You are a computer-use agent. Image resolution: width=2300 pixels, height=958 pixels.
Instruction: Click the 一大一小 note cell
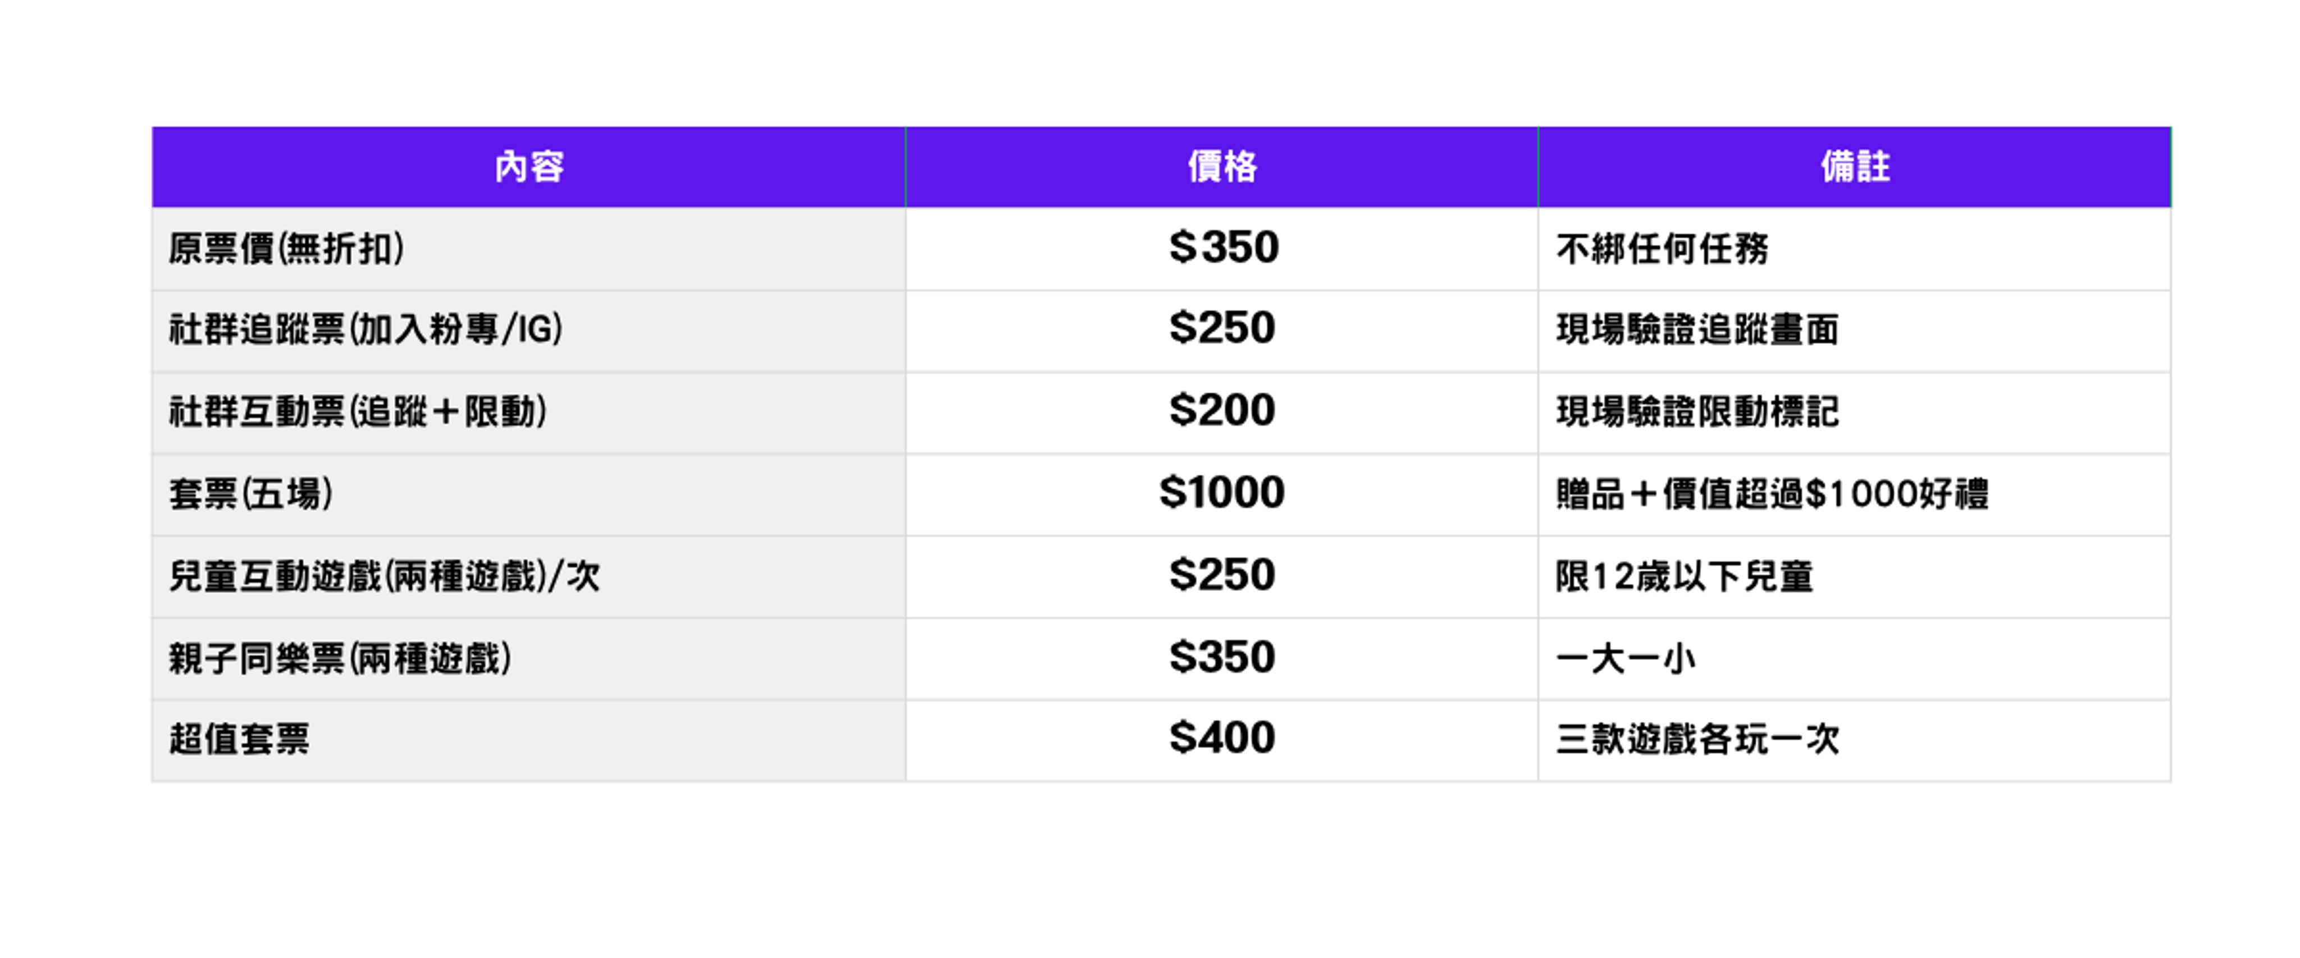pyautogui.click(x=1855, y=659)
